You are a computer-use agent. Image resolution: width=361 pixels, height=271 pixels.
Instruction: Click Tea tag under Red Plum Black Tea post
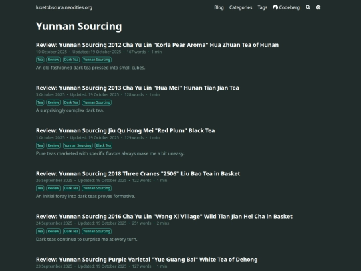(40, 145)
